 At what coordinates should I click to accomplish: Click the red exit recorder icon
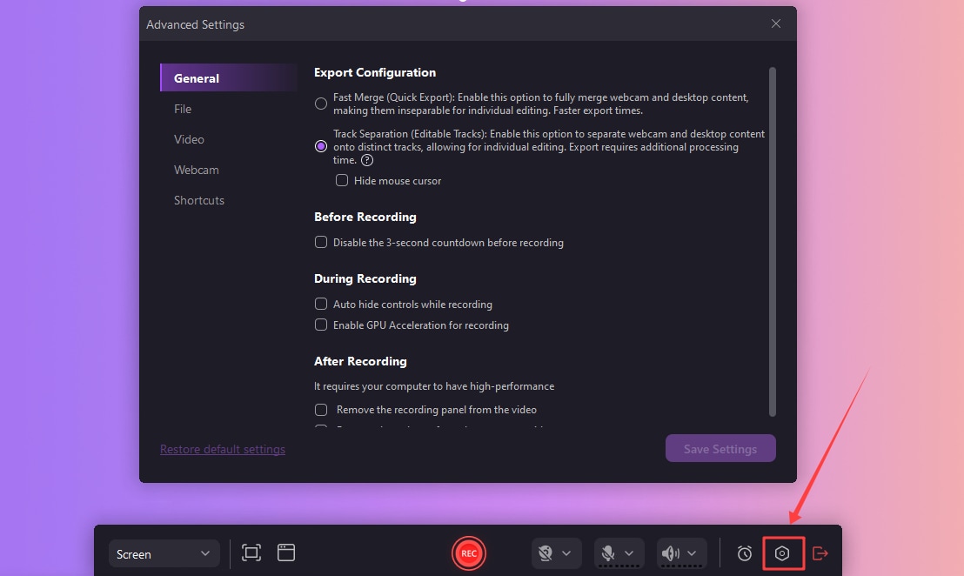tap(820, 553)
